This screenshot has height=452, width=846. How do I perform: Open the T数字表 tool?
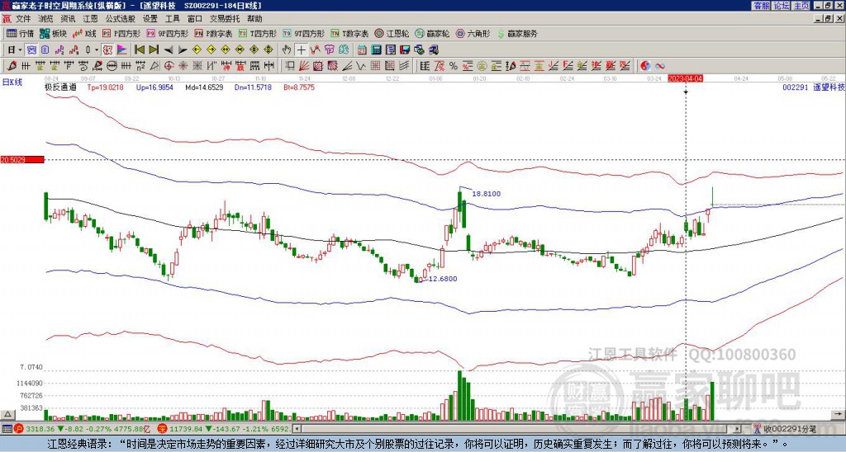(x=349, y=33)
